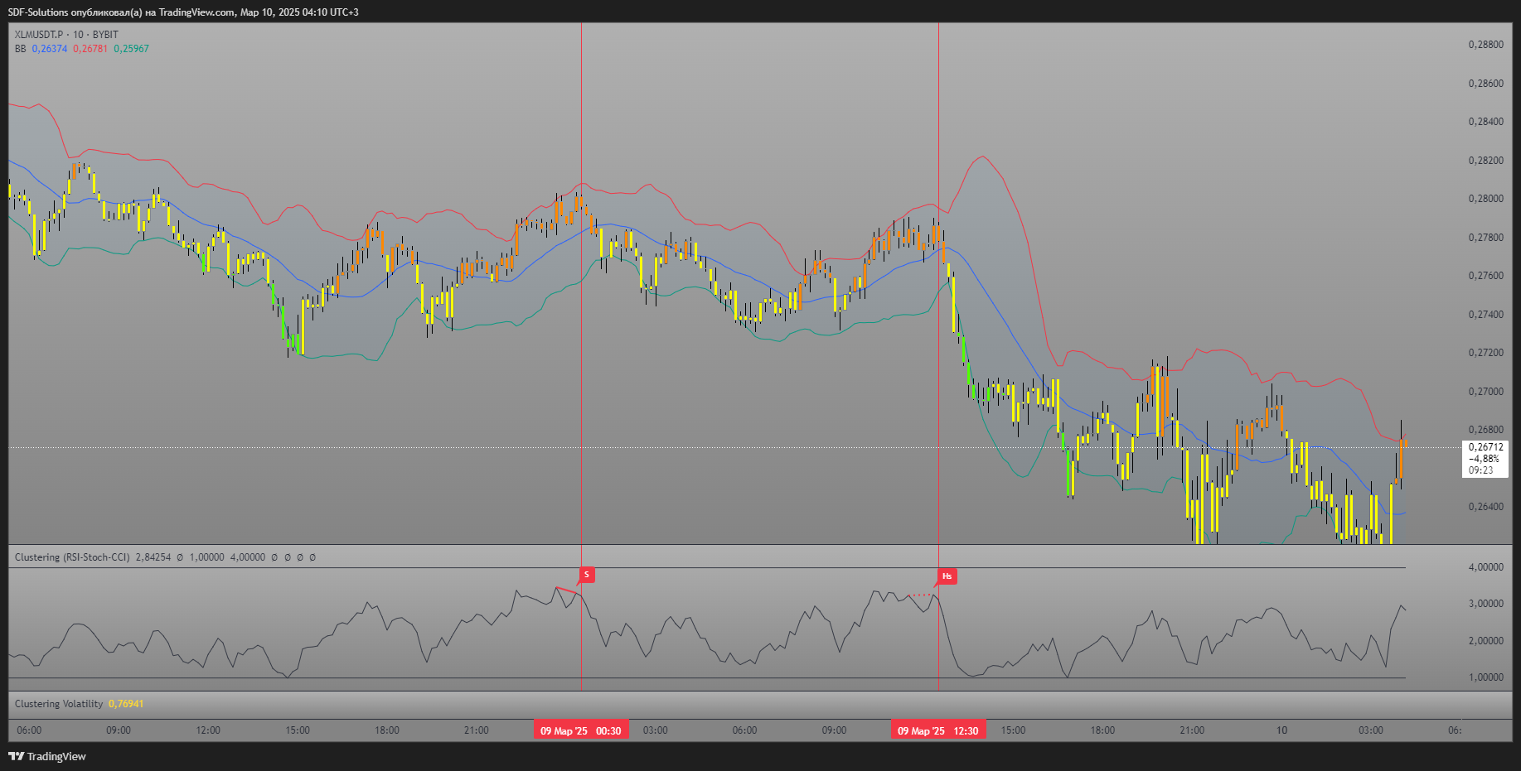Click the 09:23 bar countdown timer

pos(1480,470)
